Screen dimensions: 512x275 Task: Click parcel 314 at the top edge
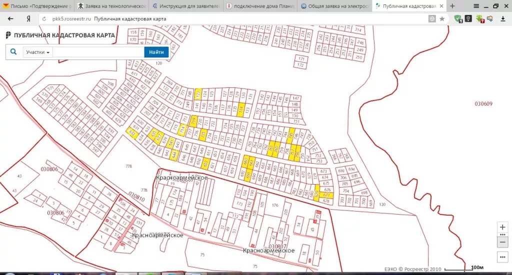tap(358, 30)
